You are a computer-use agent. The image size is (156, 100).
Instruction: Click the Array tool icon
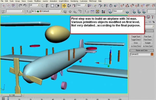[111, 6]
